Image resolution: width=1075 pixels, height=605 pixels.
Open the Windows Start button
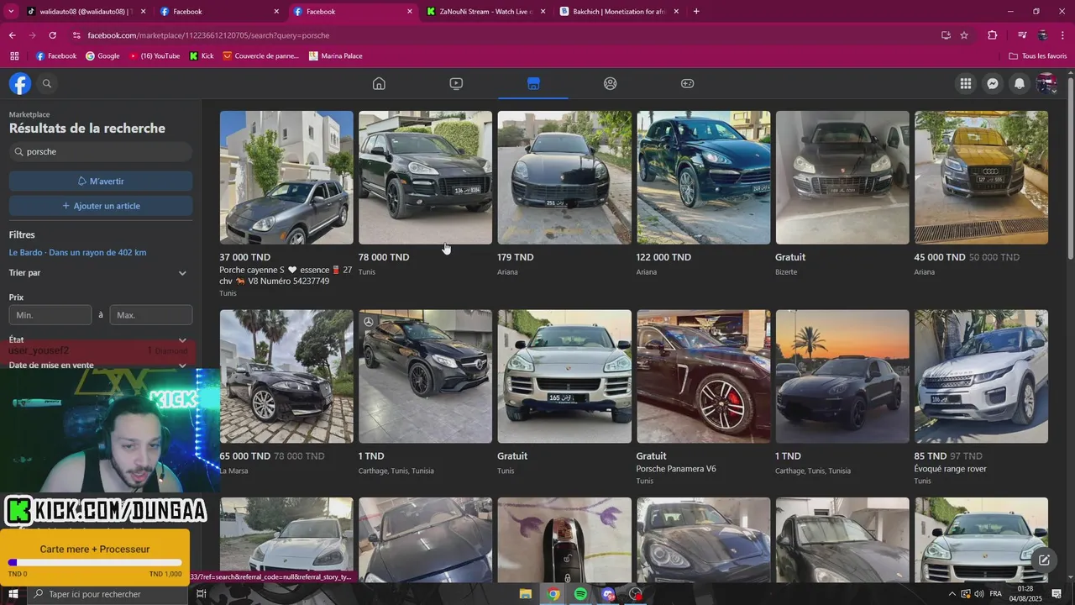click(13, 594)
